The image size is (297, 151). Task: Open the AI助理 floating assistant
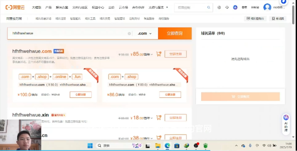pos(286,124)
